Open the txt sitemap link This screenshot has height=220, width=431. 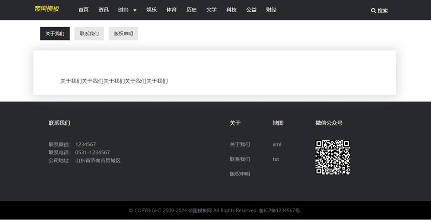tap(276, 159)
